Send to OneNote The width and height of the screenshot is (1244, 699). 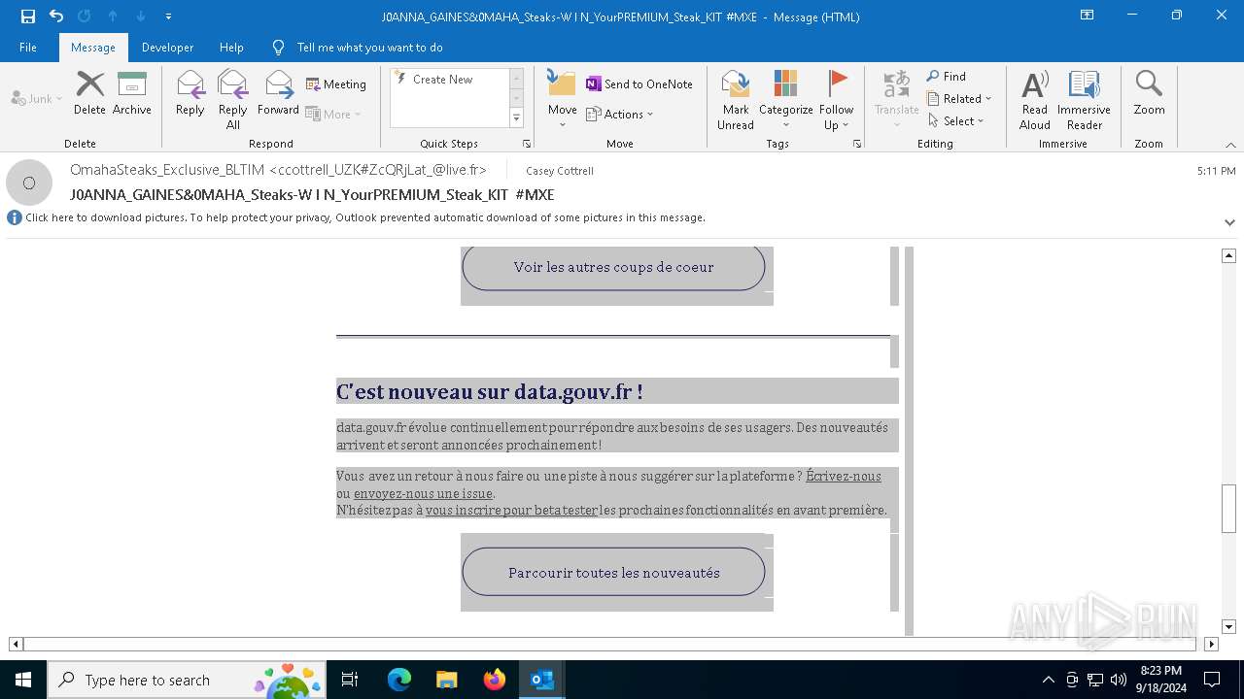point(639,84)
